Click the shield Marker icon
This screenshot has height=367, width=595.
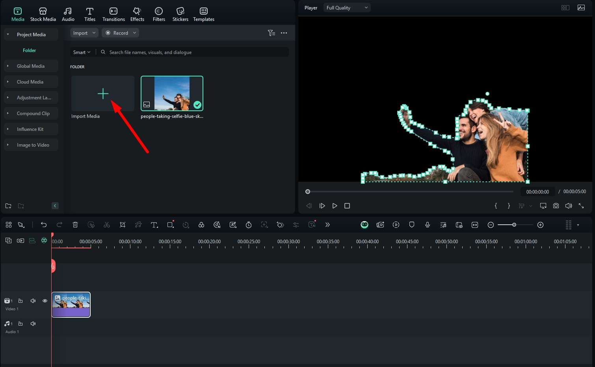[x=412, y=225]
